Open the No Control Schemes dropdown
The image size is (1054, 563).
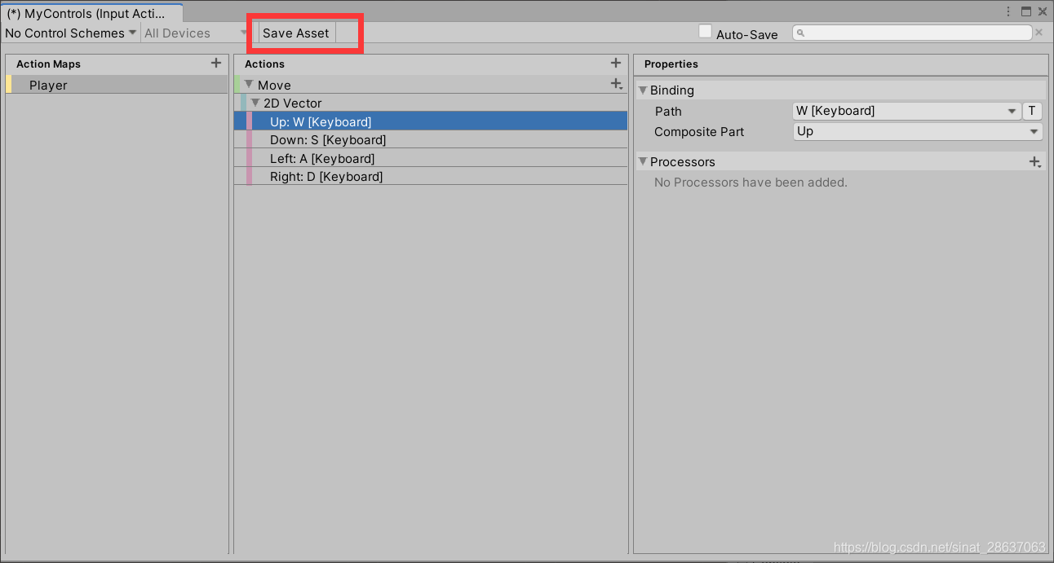pyautogui.click(x=69, y=33)
